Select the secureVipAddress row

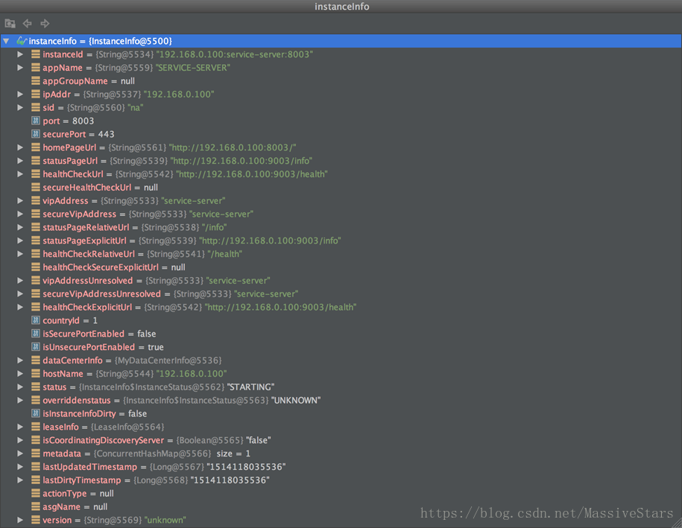click(341, 214)
